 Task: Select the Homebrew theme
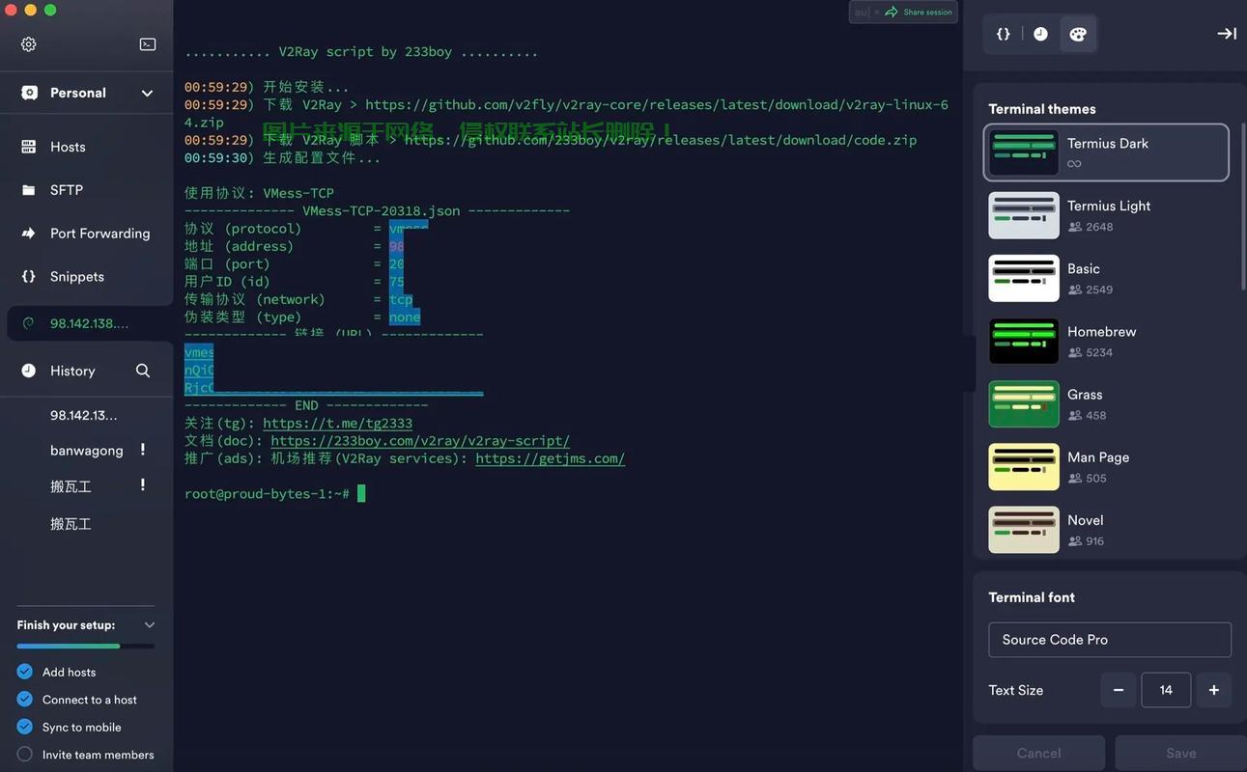point(1106,341)
